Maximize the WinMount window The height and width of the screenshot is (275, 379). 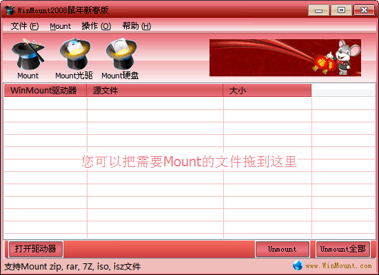pyautogui.click(x=341, y=10)
